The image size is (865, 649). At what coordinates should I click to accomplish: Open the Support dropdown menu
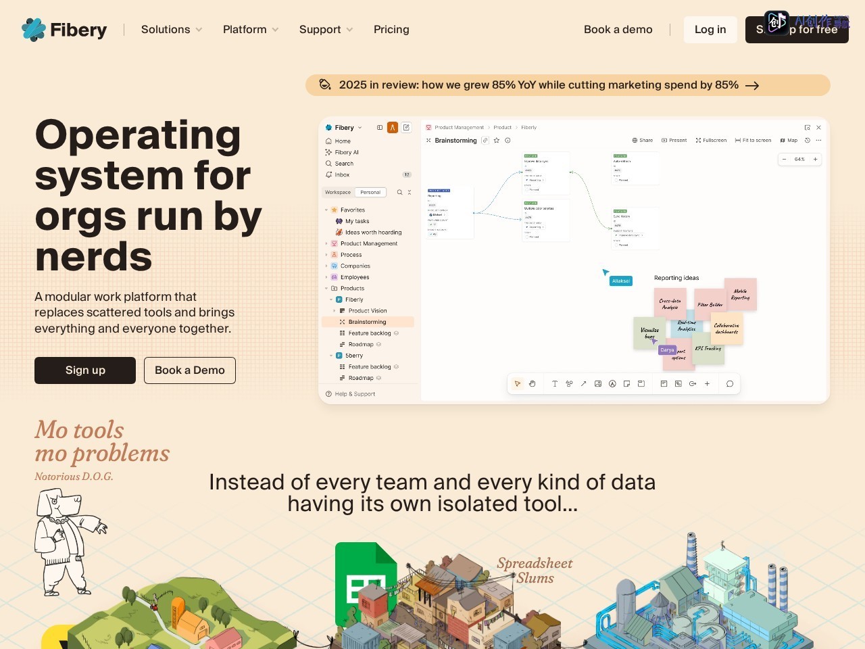click(326, 30)
